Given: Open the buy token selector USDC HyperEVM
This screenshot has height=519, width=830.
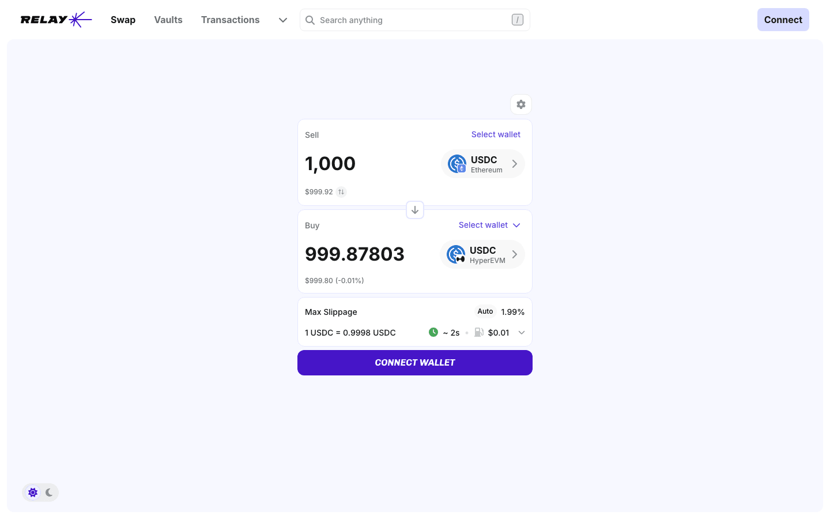Looking at the screenshot, I should [482, 254].
